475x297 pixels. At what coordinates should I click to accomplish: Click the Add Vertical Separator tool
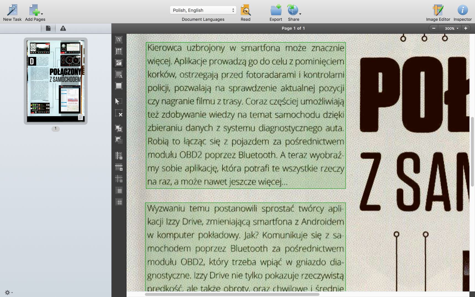coord(119,156)
